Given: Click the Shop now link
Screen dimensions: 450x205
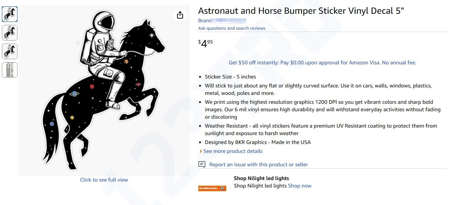Looking at the screenshot, I should click(x=300, y=186).
